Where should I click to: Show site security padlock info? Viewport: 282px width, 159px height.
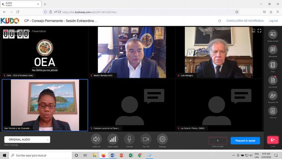51,12
